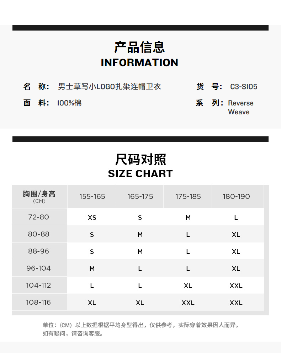Click the 72-80 chest row header
The height and width of the screenshot is (353, 281).
pos(38,217)
